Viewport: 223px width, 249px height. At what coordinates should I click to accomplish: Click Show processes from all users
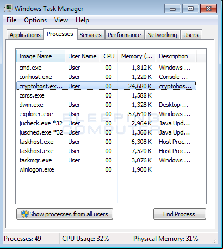point(65,214)
